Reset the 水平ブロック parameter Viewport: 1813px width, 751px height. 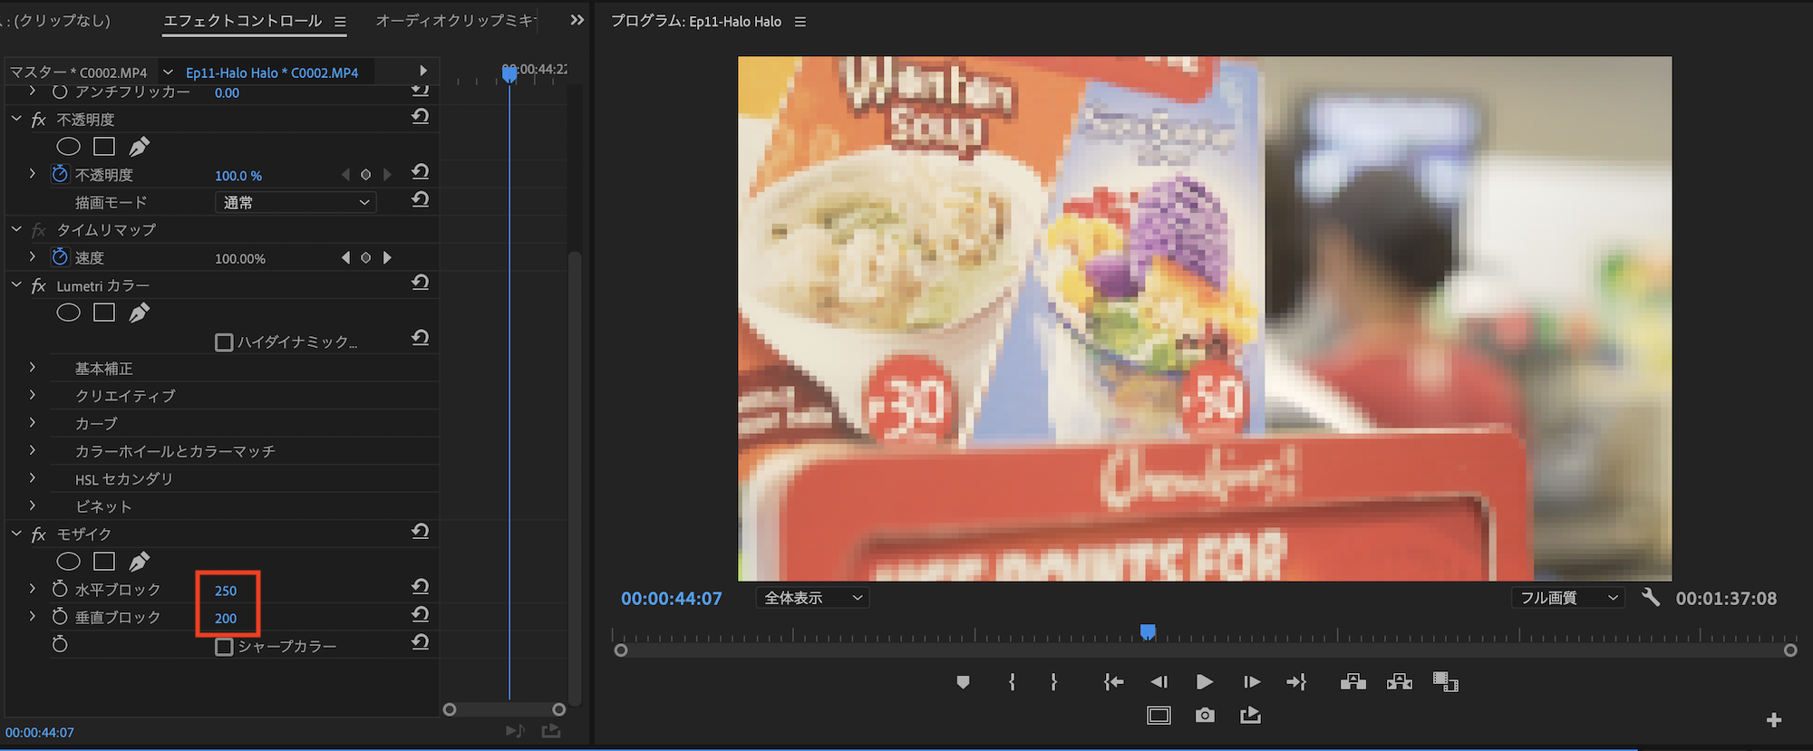[420, 587]
